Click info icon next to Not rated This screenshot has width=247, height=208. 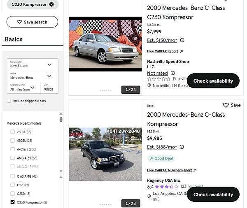tap(173, 73)
